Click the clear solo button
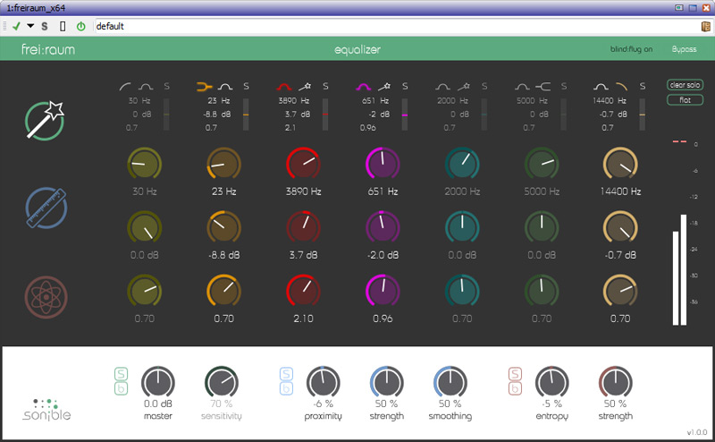This screenshot has width=715, height=442. [685, 85]
